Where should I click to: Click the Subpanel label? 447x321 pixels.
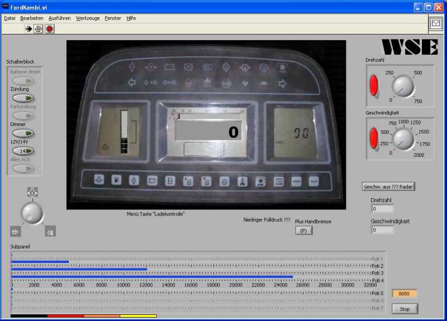point(20,247)
